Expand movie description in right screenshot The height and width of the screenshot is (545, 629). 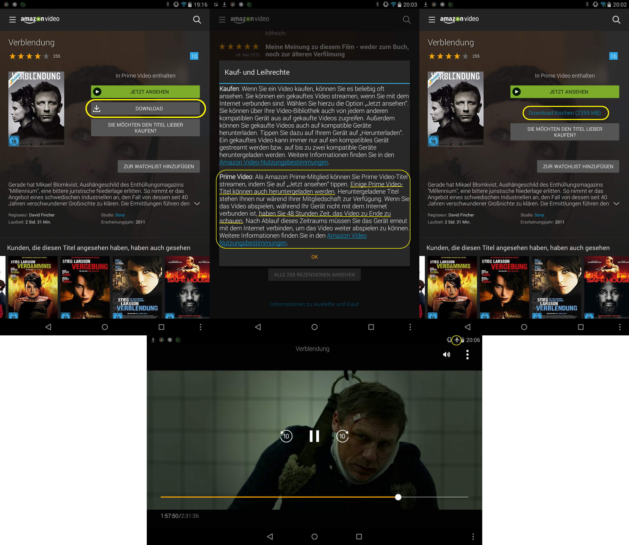pyautogui.click(x=616, y=204)
